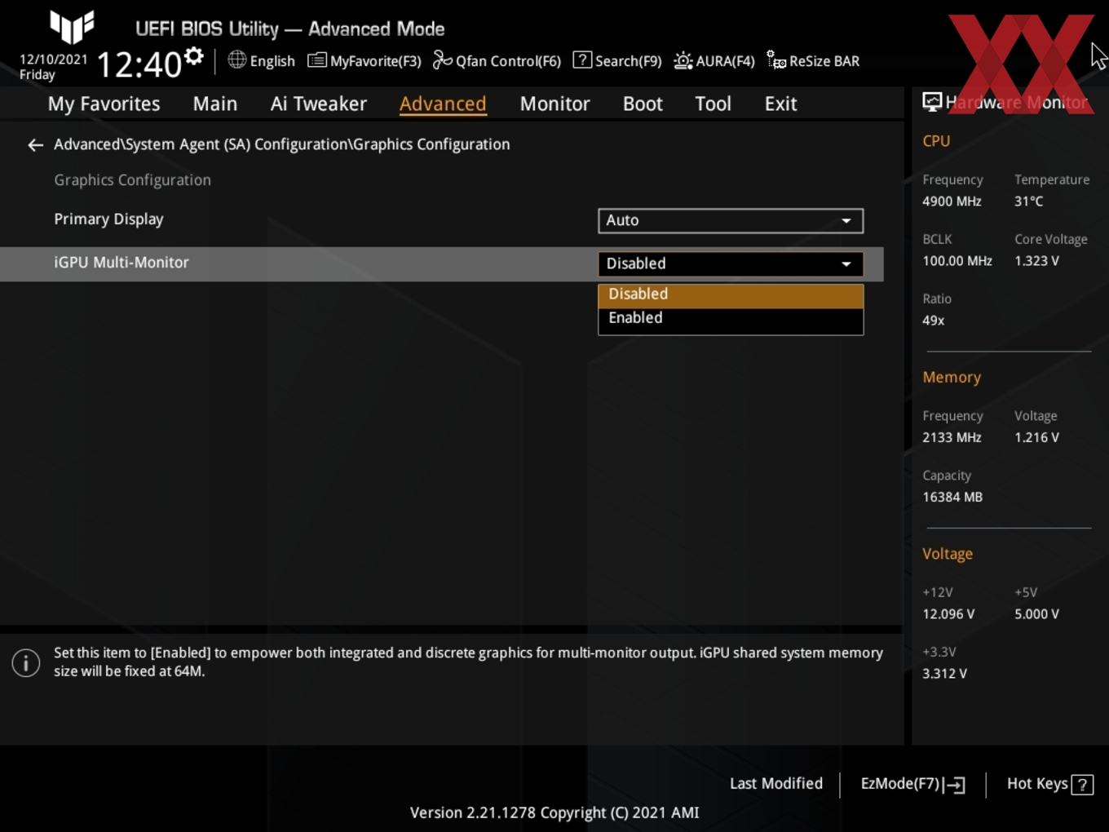The image size is (1109, 832).
Task: Click BCLK value 100.00 MHz
Action: pyautogui.click(x=957, y=261)
